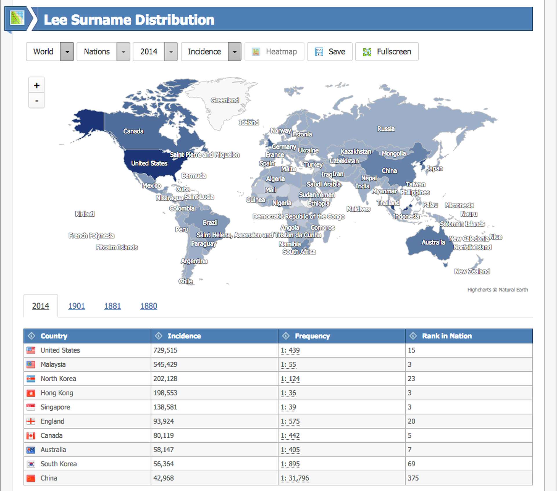
Task: Click the Hong Kong flag icon
Action: (x=31, y=393)
